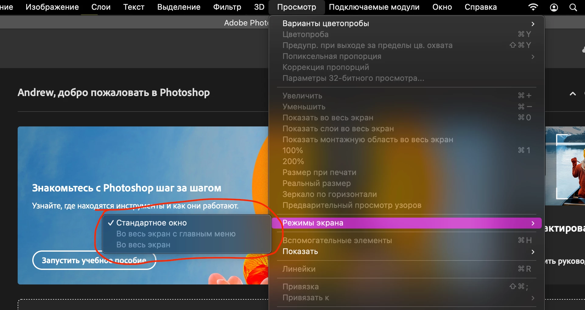Open the Фильтр menu
This screenshot has height=310, width=585.
coord(227,7)
